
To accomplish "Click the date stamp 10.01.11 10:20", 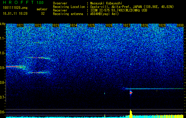I will pyautogui.click(x=15, y=14).
